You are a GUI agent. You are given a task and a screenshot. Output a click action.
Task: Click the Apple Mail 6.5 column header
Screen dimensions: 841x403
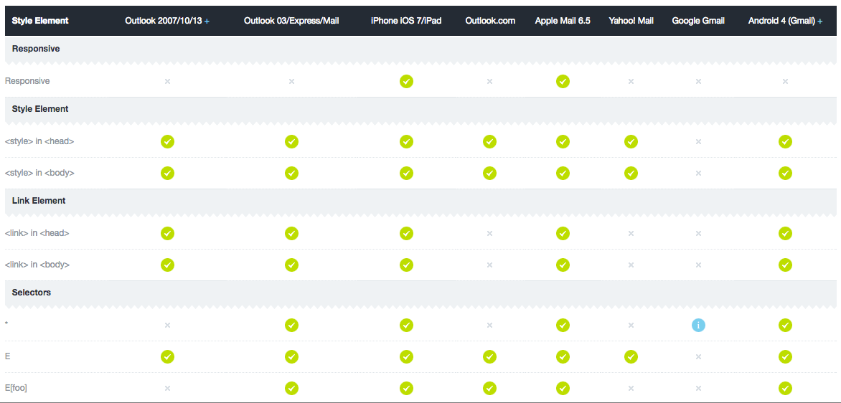coord(563,21)
